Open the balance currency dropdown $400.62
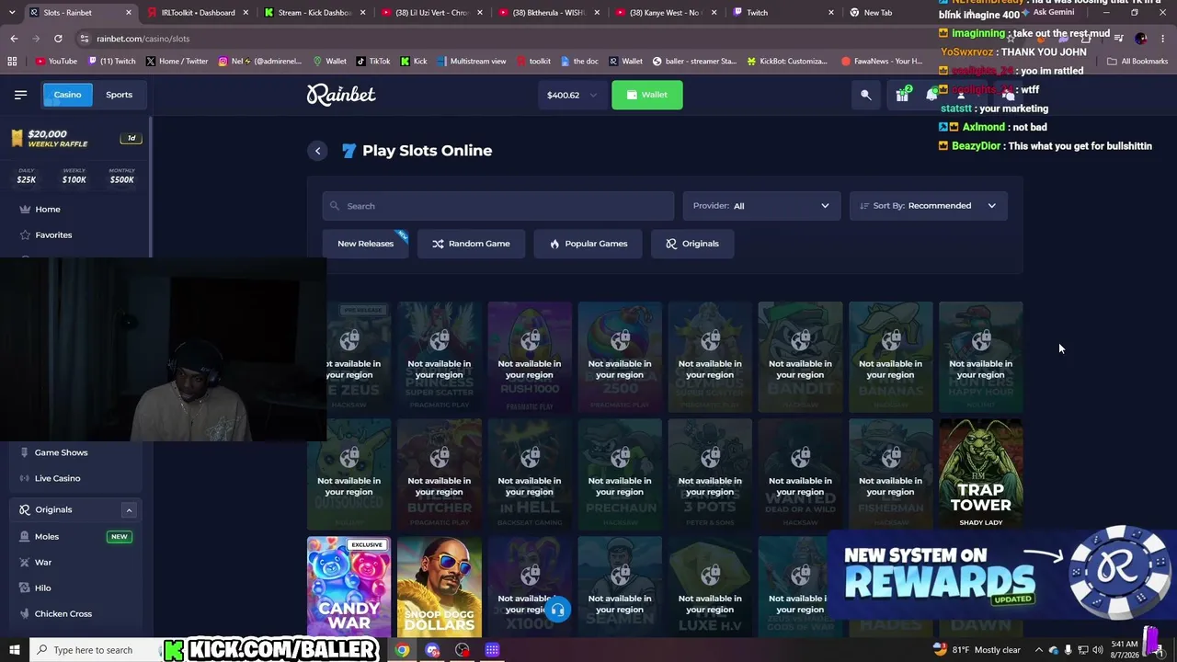 click(572, 95)
